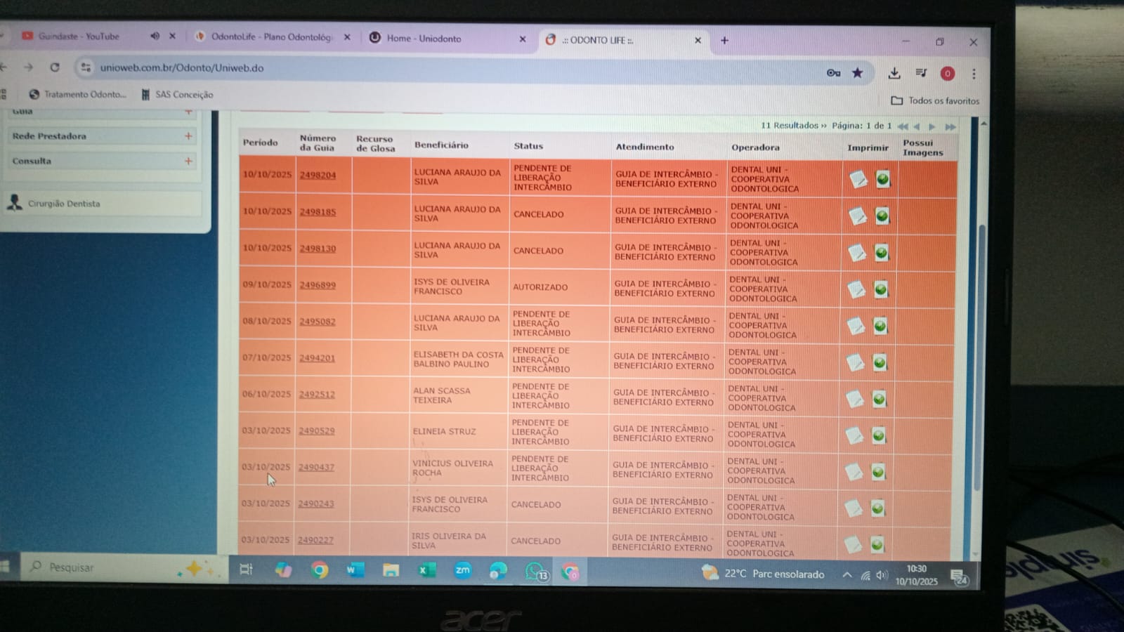Open guia number 2494201

click(317, 358)
